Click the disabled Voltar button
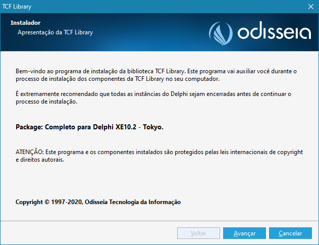Screen dimensions: 319x245 click(x=198, y=233)
